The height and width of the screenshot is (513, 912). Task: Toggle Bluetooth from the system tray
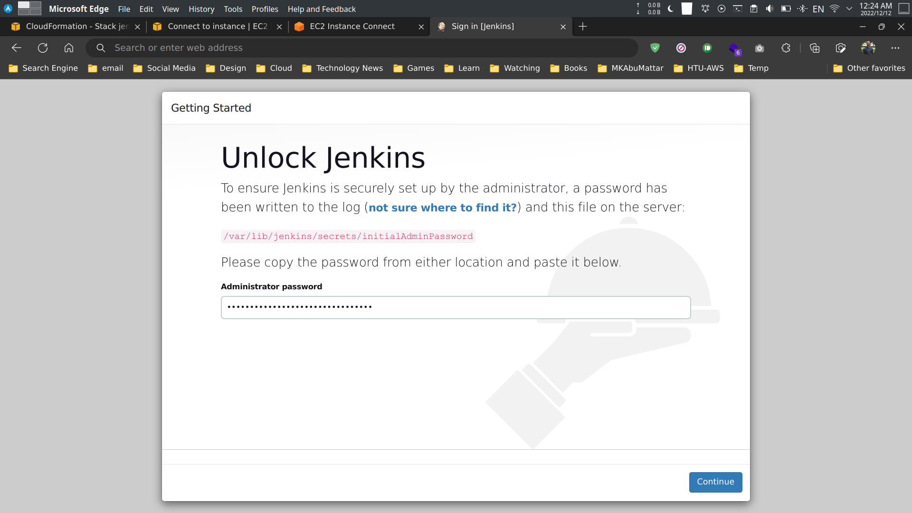pos(802,9)
